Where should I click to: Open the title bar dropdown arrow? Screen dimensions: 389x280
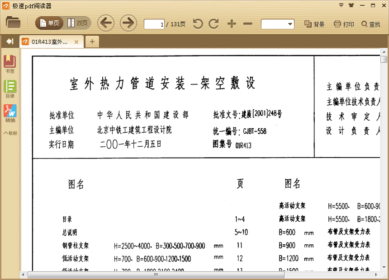[341, 5]
